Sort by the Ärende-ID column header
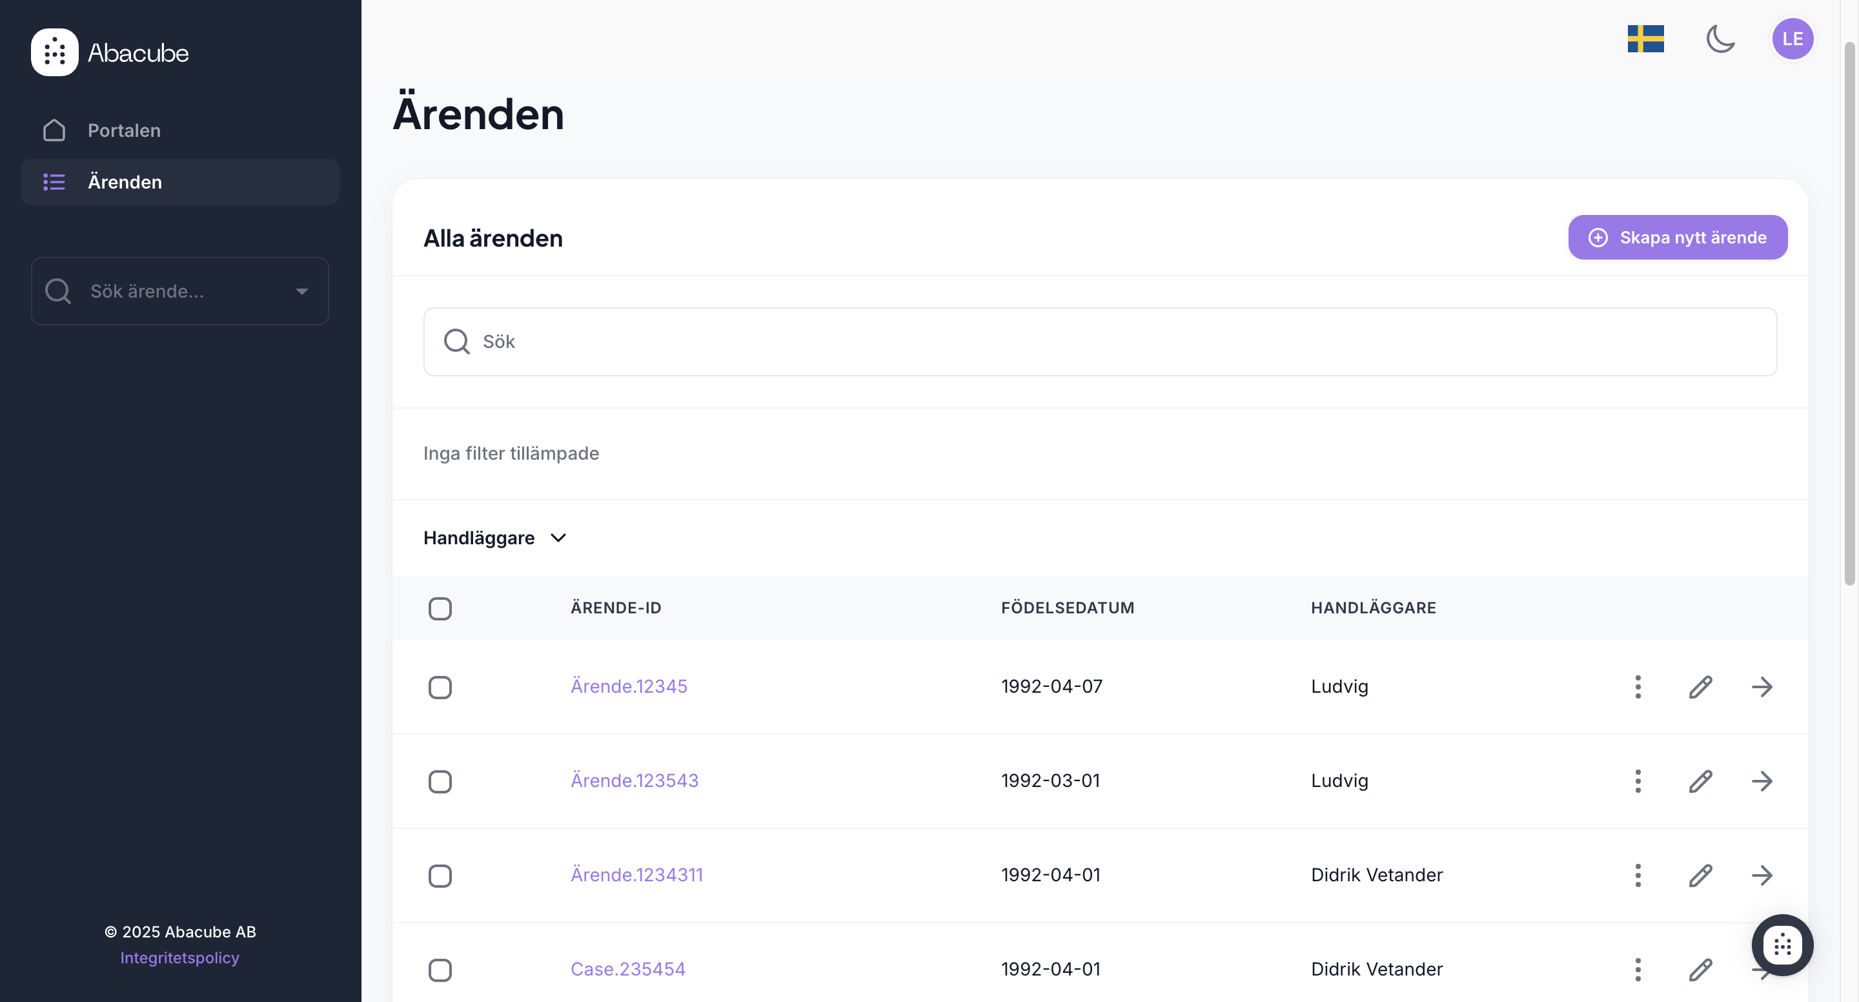The height and width of the screenshot is (1002, 1859). (x=616, y=608)
